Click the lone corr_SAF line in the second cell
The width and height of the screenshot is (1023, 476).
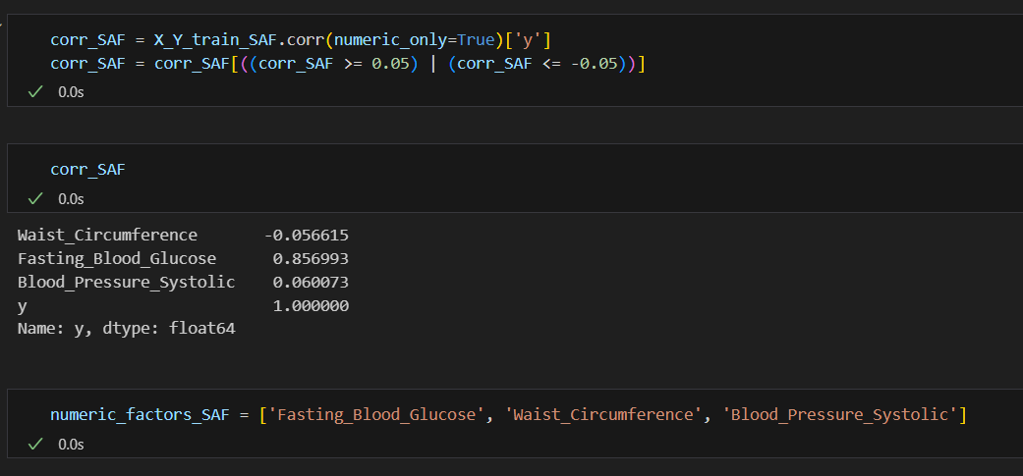pyautogui.click(x=87, y=170)
